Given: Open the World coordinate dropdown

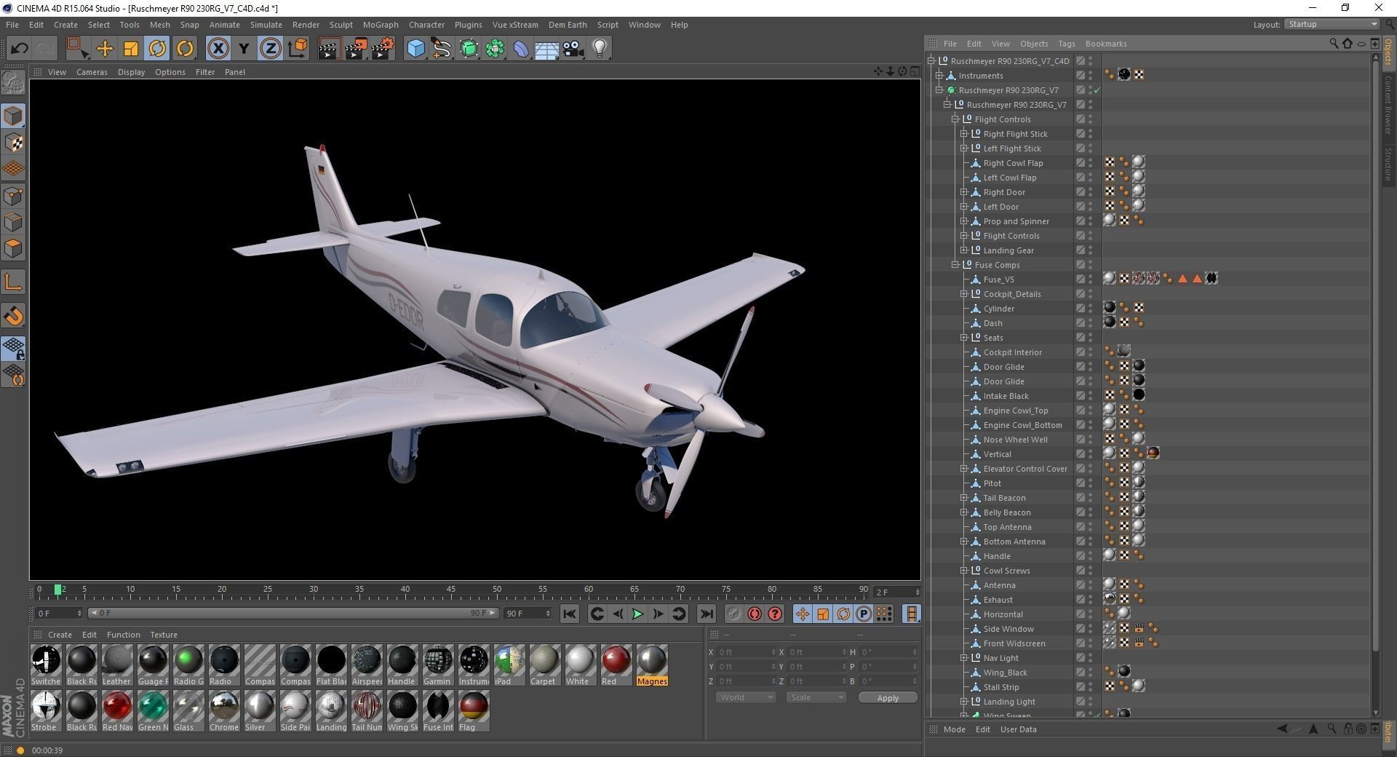Looking at the screenshot, I should coord(746,697).
